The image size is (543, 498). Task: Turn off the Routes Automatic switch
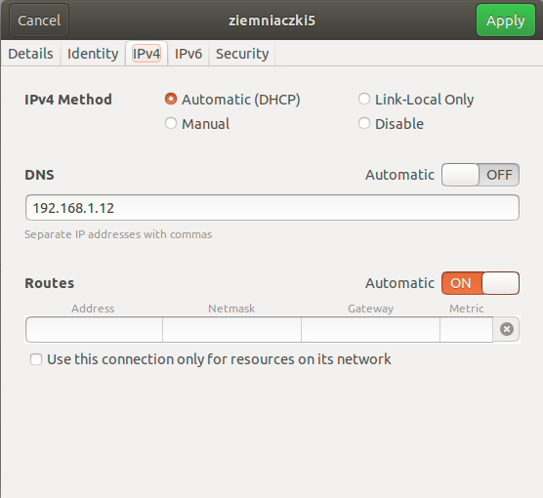(480, 283)
